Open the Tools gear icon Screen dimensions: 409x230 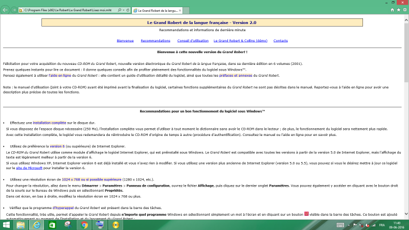tap(405, 10)
